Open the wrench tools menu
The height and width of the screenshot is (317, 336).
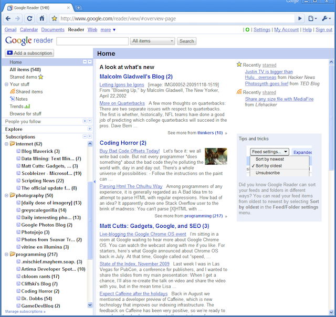326,19
